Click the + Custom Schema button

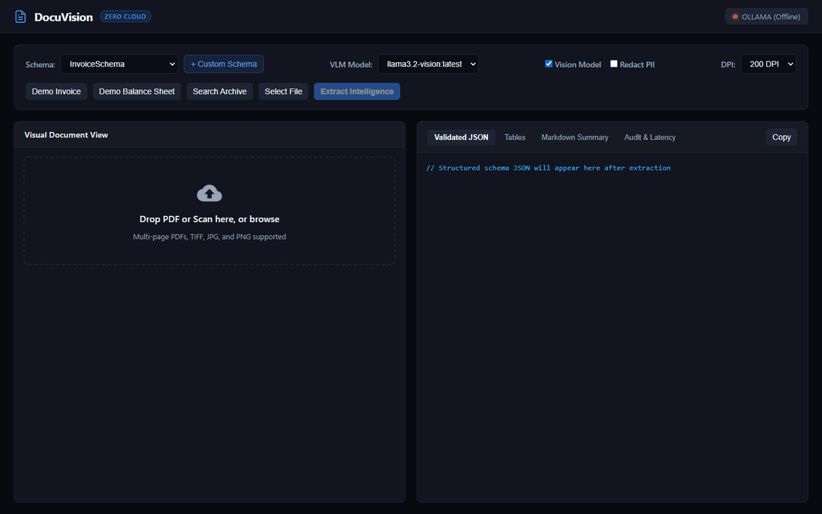223,64
